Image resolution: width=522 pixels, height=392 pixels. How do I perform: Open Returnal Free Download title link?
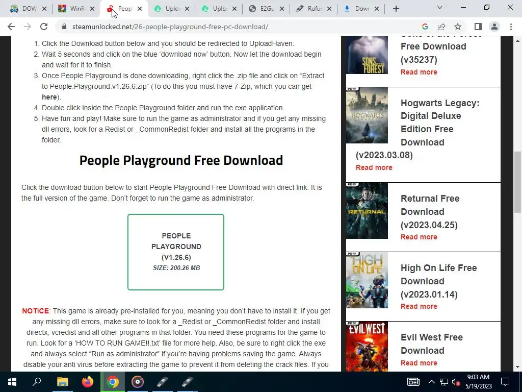tap(430, 212)
